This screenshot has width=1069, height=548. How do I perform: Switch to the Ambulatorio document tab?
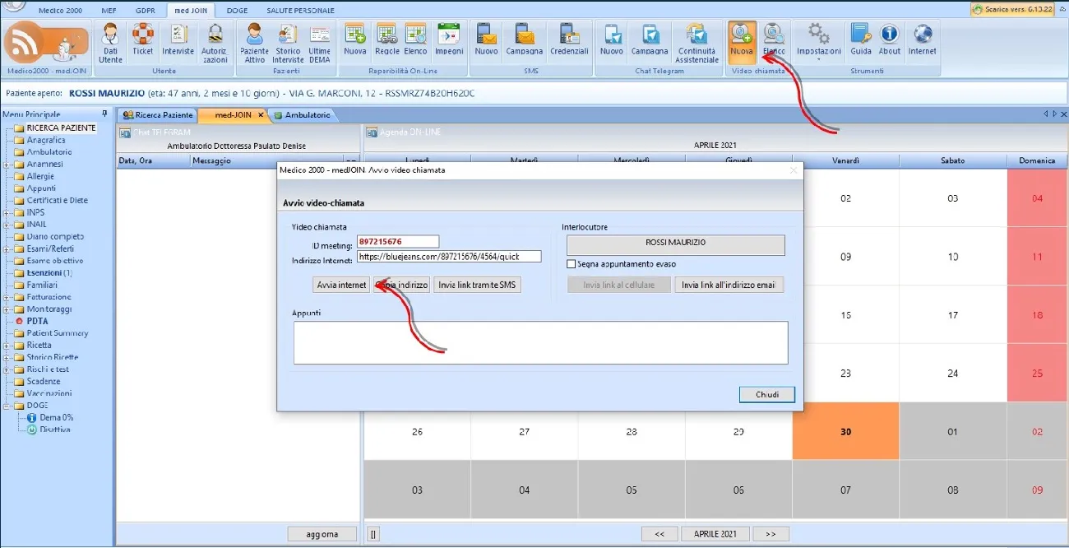[302, 115]
